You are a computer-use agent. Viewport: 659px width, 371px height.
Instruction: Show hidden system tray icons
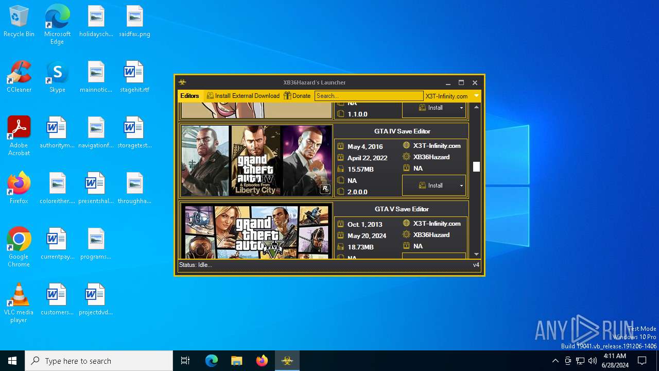555,361
